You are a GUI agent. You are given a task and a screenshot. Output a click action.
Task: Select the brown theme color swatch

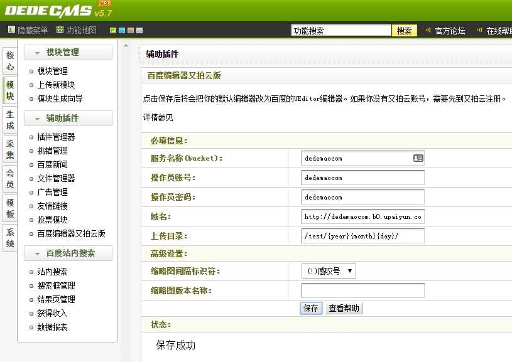tap(131, 30)
